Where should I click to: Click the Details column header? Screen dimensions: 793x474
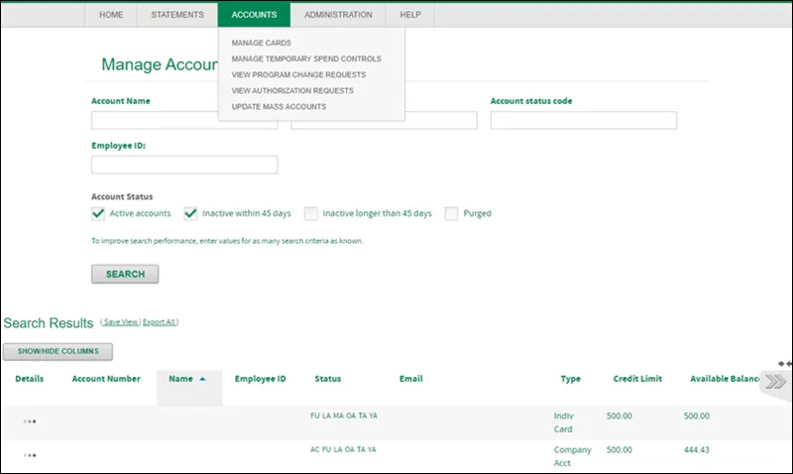(x=30, y=379)
